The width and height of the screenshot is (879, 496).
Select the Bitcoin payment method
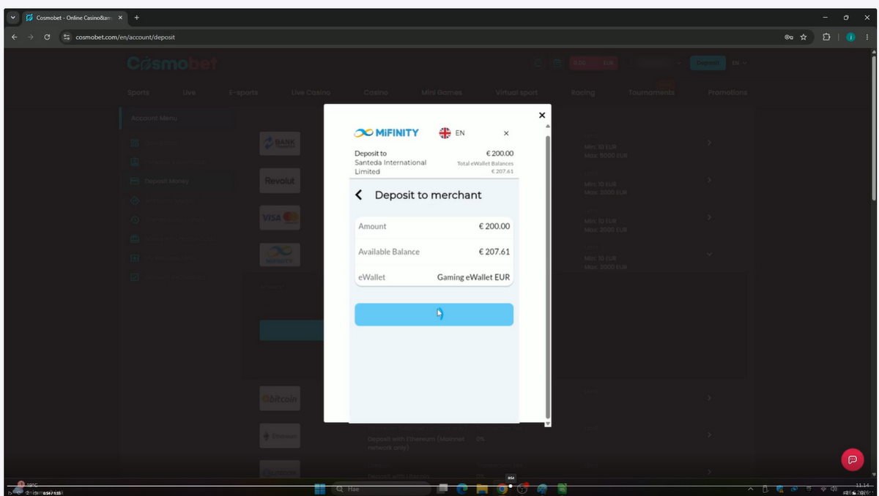click(280, 399)
